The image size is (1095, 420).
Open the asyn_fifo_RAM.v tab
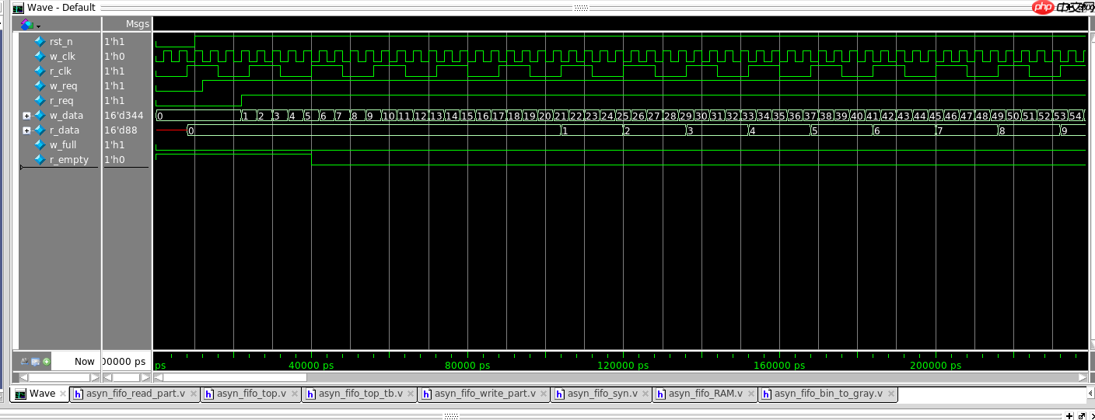tap(705, 394)
